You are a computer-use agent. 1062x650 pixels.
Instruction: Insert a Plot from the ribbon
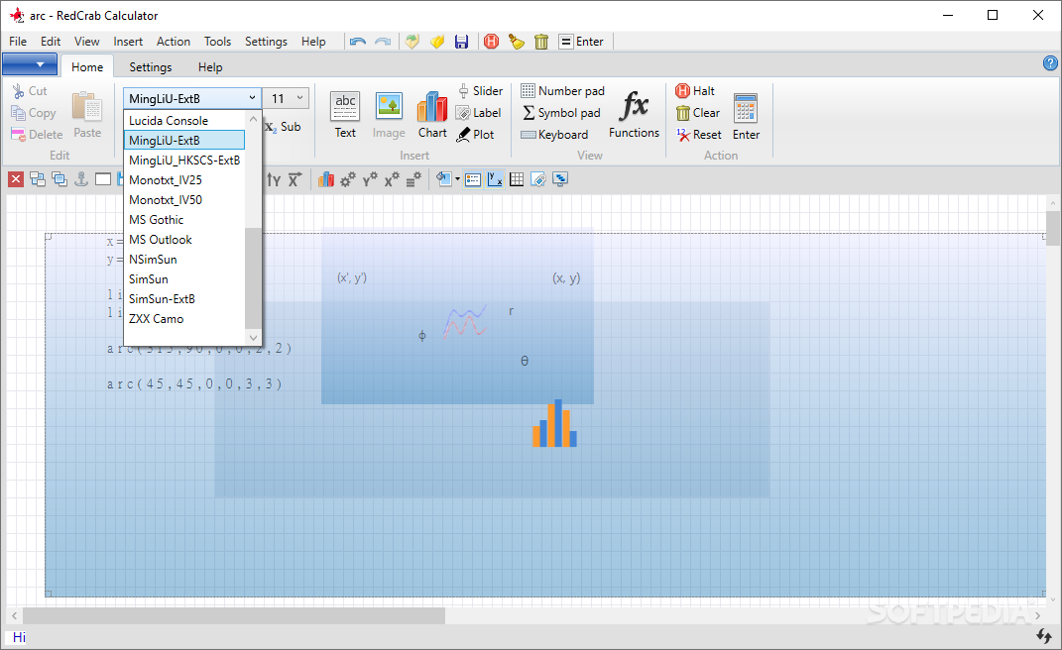tap(475, 135)
